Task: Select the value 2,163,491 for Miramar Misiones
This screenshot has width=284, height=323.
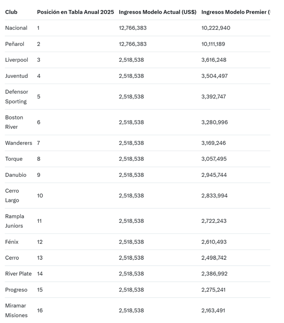Action: click(213, 310)
